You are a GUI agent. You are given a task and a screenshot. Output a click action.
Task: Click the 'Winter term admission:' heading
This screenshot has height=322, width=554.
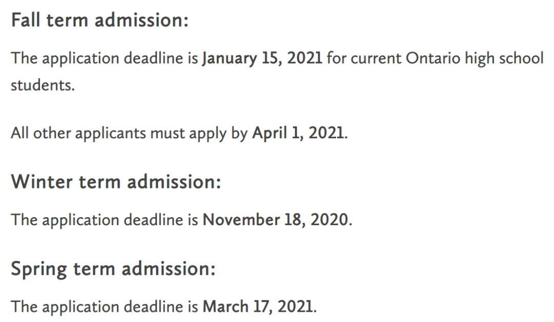coord(116,182)
